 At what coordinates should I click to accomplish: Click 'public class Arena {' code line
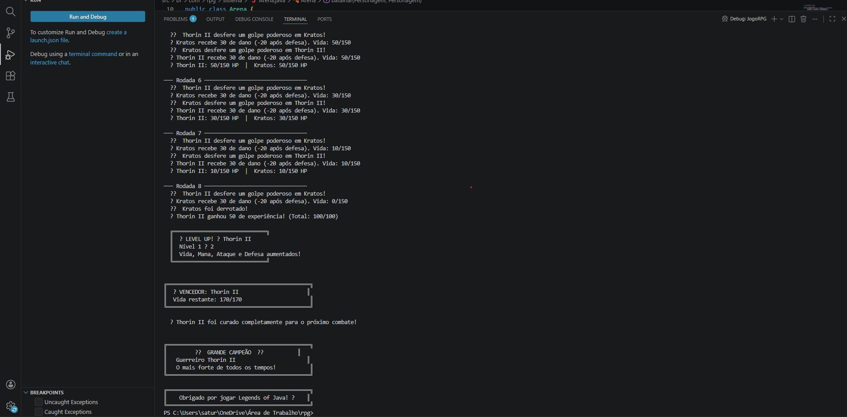[219, 8]
